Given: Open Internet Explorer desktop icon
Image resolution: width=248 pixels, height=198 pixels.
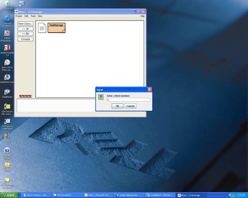Looking at the screenshot, I should coord(7,21).
